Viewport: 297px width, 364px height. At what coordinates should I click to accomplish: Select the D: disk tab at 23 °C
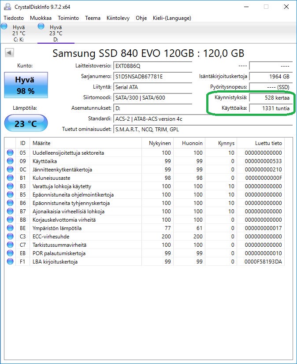56,33
